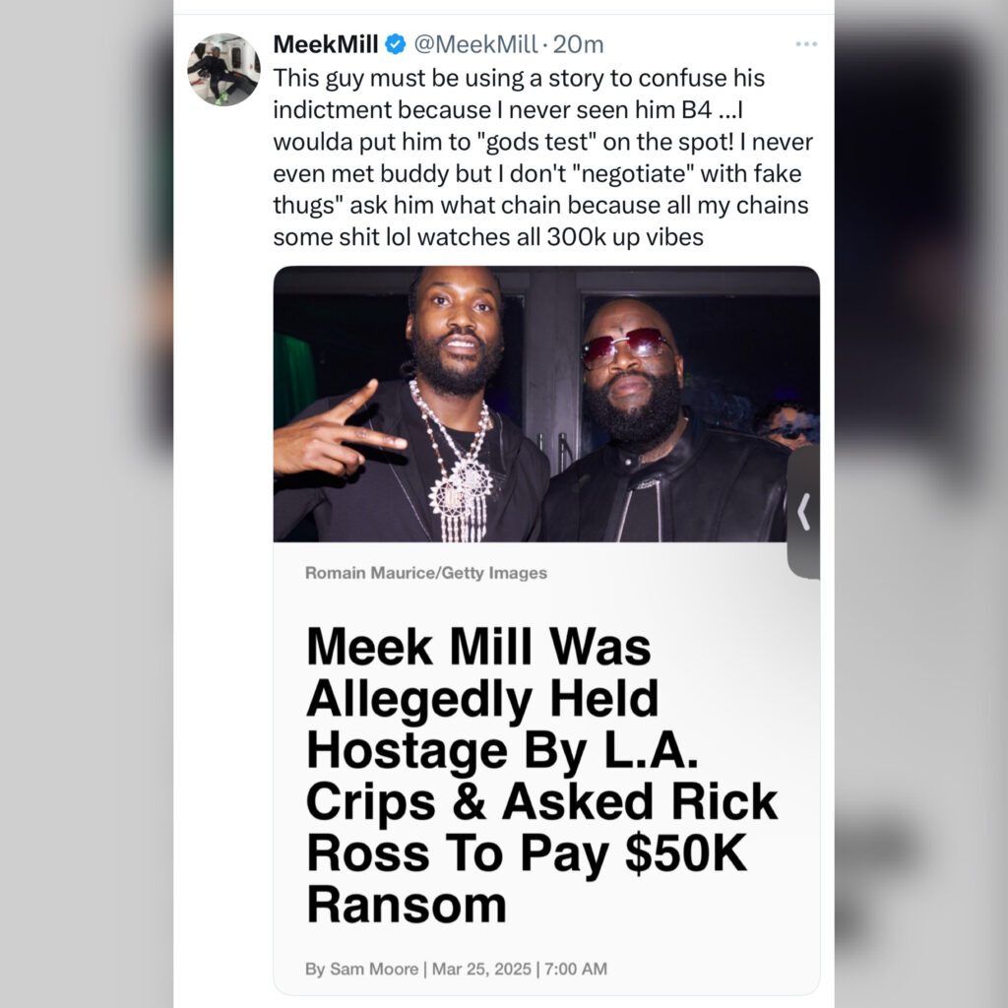Click the blue verified badge
The width and height of the screenshot is (1008, 1008).
396,44
